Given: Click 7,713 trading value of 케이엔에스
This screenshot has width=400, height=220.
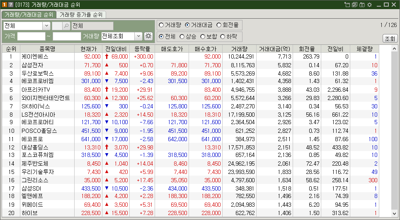Looking at the screenshot, I should coord(284,56).
